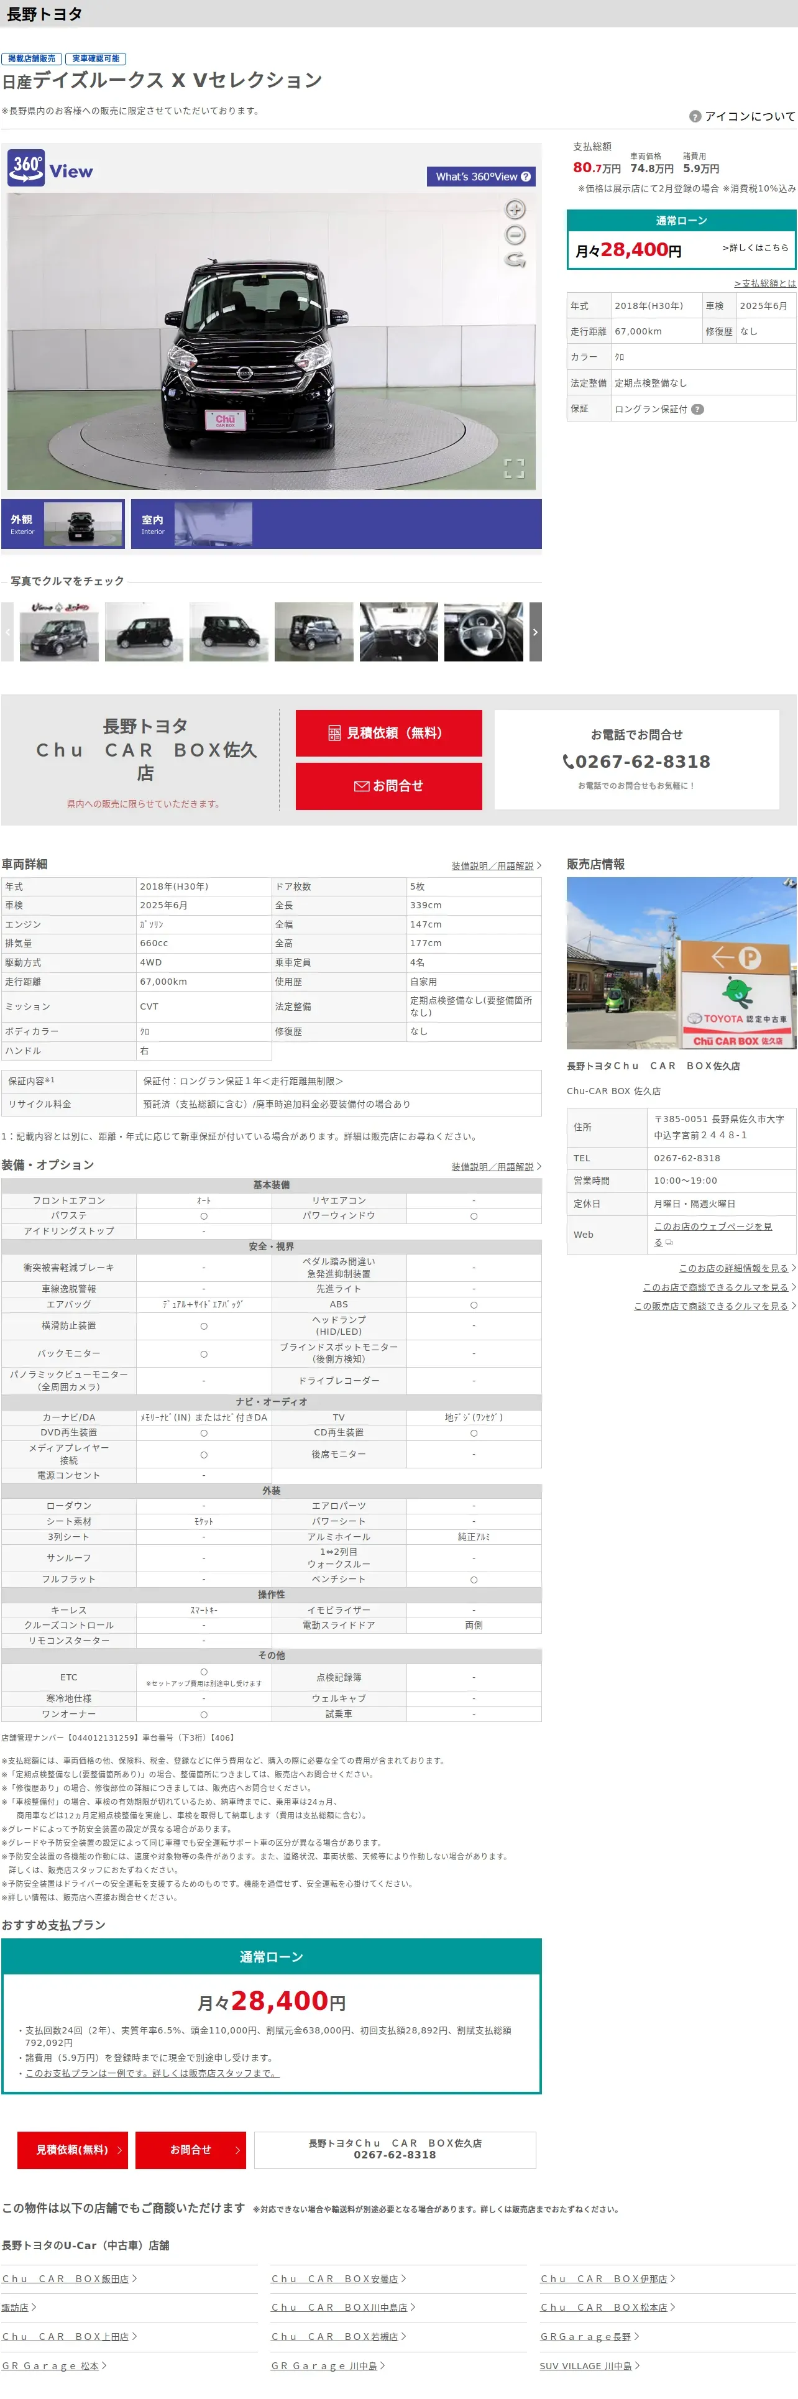The height and width of the screenshot is (2399, 798).
Task: Click the external link icon under Web
Action: [669, 1242]
